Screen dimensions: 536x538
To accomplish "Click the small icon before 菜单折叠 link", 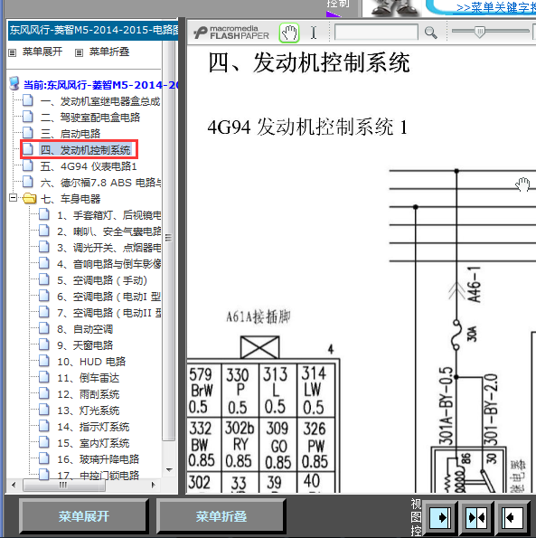I will pos(79,52).
